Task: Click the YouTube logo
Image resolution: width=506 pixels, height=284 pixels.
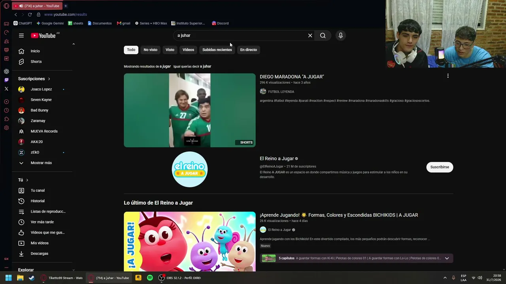Action: [43, 35]
